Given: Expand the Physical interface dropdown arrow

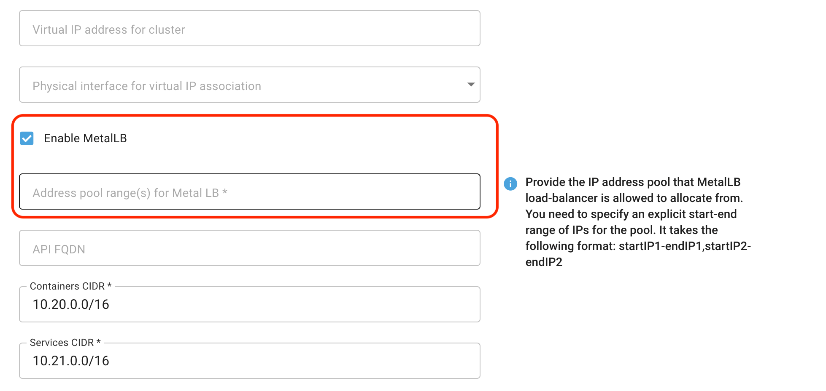Looking at the screenshot, I should (x=471, y=85).
